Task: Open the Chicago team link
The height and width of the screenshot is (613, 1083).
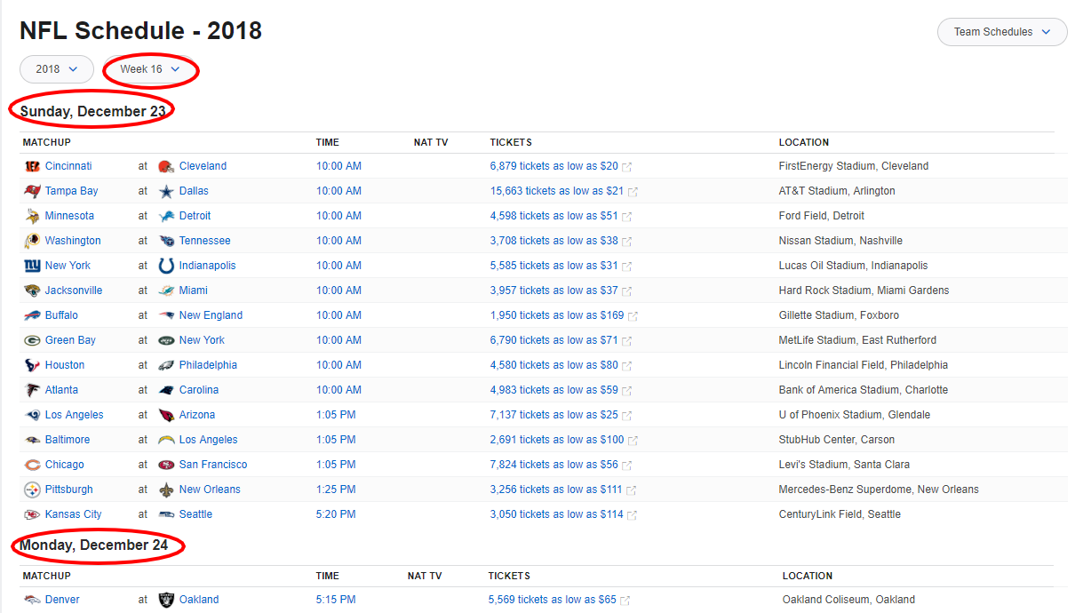Action: (65, 465)
